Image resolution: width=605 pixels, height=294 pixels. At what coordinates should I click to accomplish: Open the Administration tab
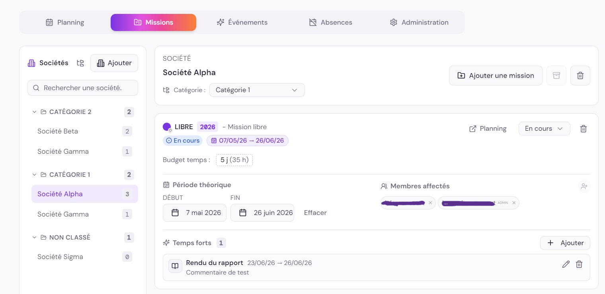coord(419,22)
